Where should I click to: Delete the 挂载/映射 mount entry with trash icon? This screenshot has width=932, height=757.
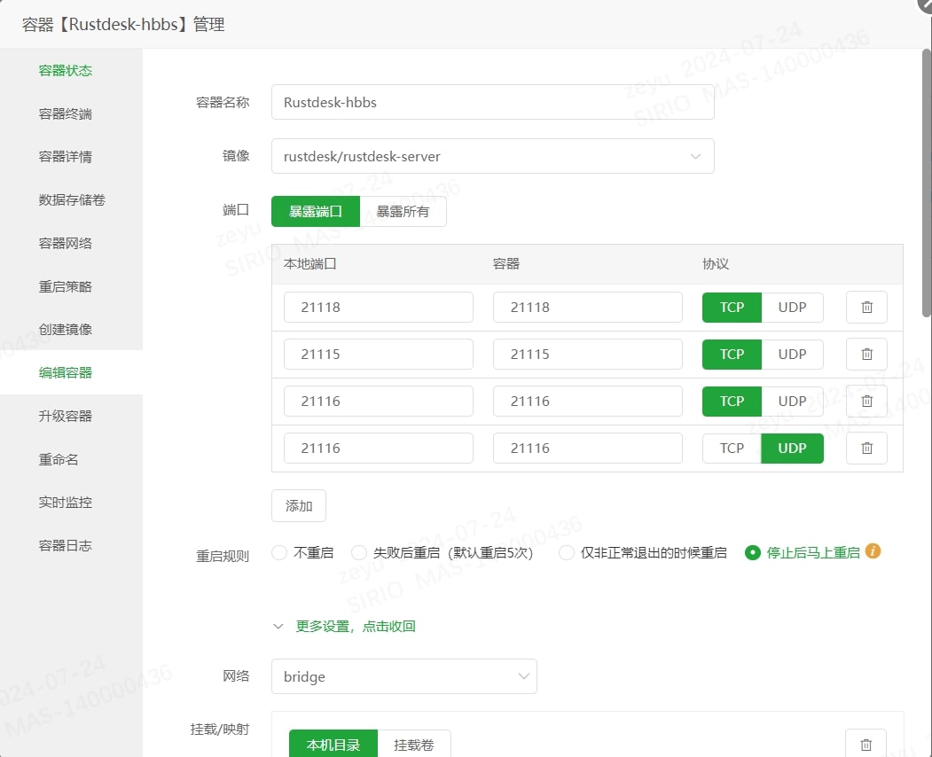tap(865, 744)
